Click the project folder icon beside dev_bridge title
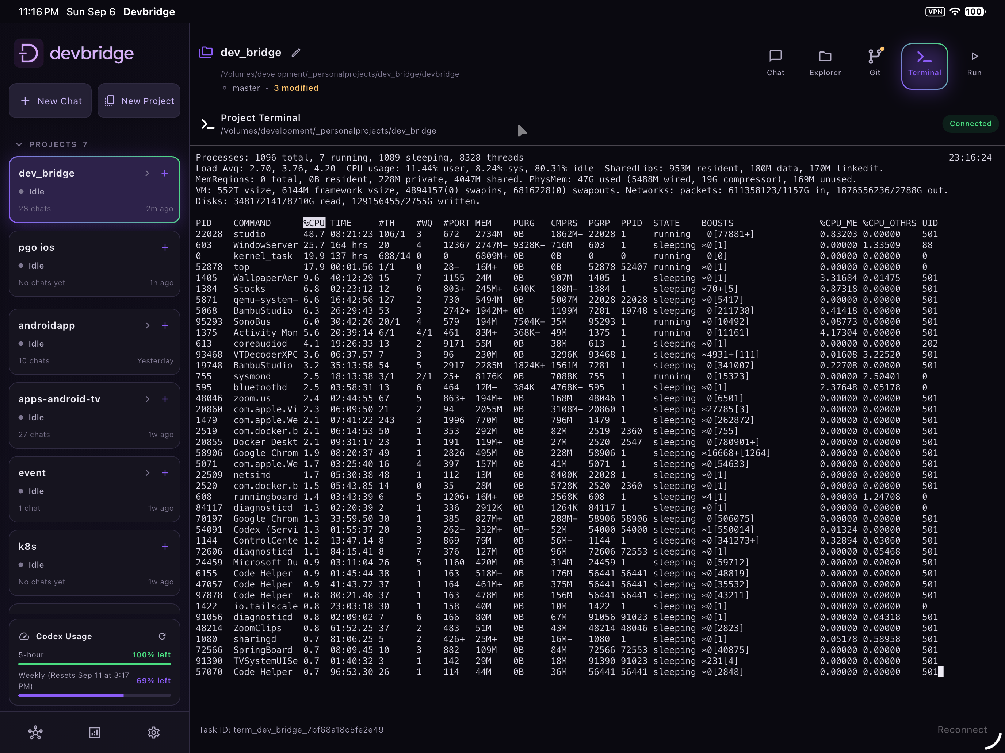The height and width of the screenshot is (753, 1005). tap(206, 52)
